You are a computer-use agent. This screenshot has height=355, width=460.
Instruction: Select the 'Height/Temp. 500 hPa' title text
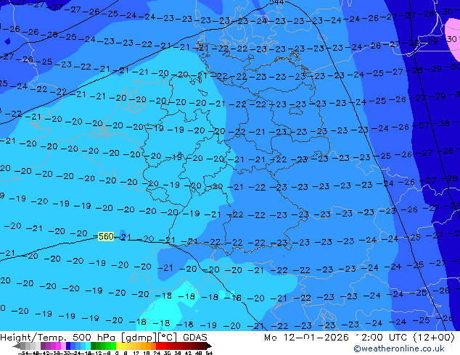click(58, 338)
